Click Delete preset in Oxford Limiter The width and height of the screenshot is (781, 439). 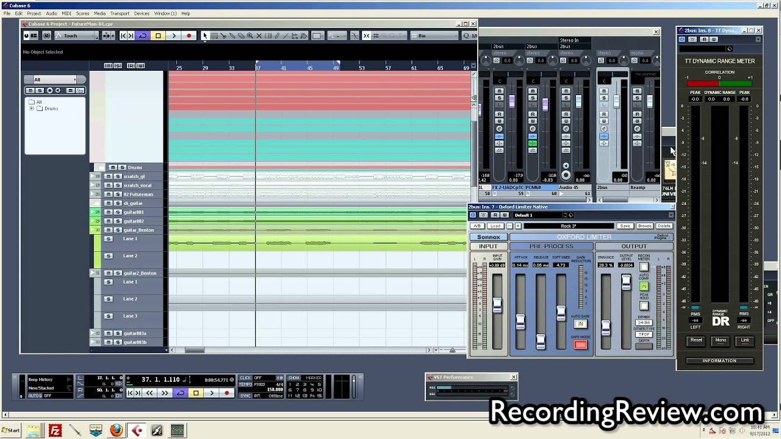coord(664,226)
